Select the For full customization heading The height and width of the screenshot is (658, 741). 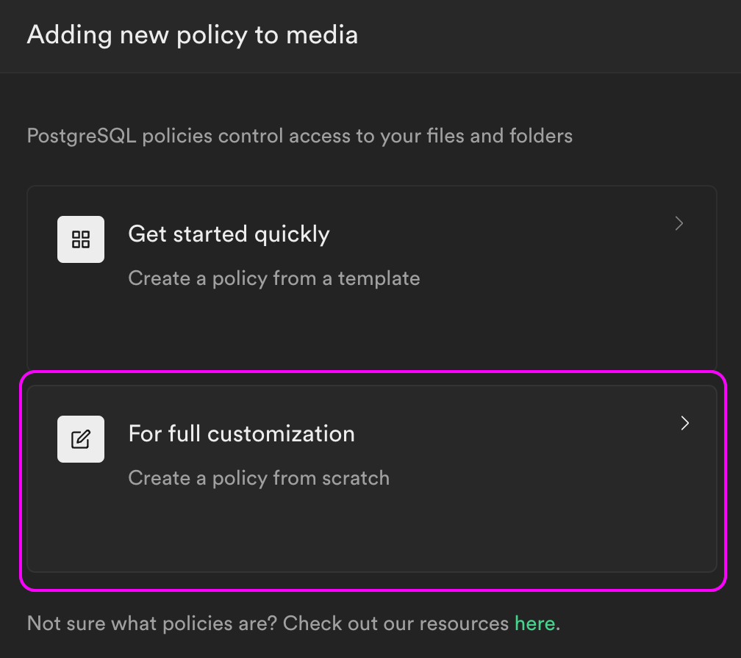point(241,434)
